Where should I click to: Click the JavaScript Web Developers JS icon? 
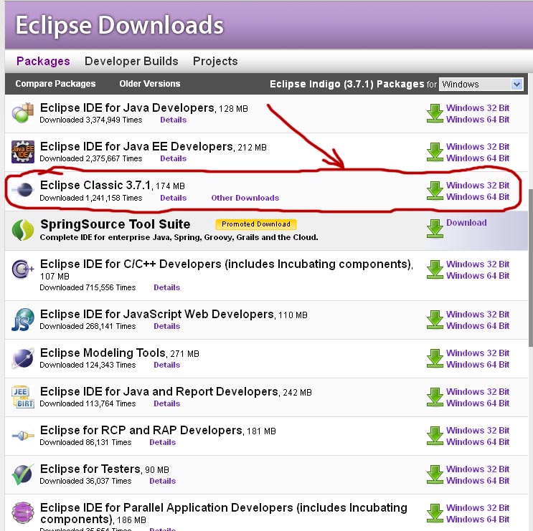(x=23, y=320)
